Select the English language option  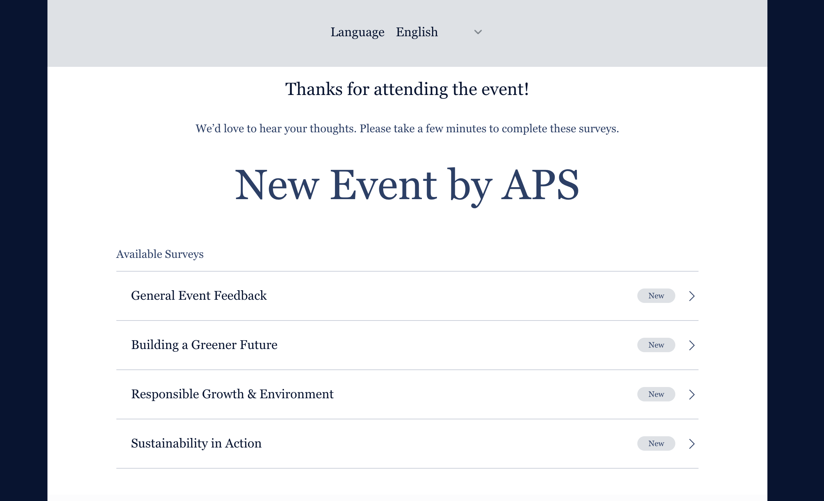tap(417, 32)
